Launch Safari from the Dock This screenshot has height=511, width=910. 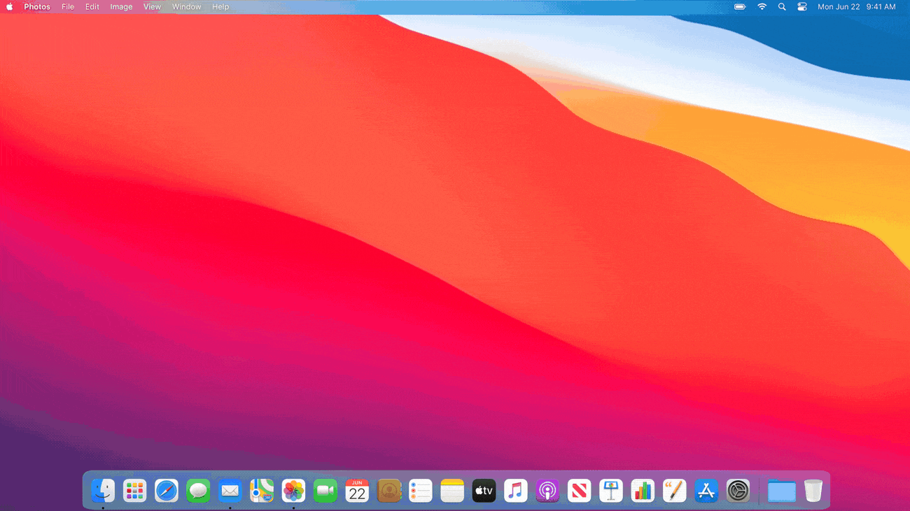click(x=167, y=491)
